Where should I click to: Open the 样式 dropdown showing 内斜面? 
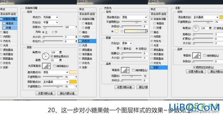tap(50, 17)
